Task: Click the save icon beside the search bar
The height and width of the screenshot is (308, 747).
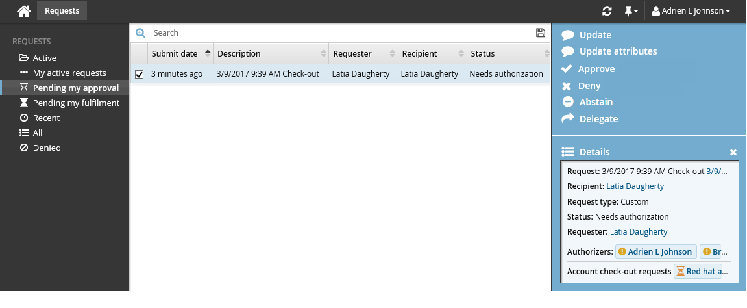Action: [541, 33]
